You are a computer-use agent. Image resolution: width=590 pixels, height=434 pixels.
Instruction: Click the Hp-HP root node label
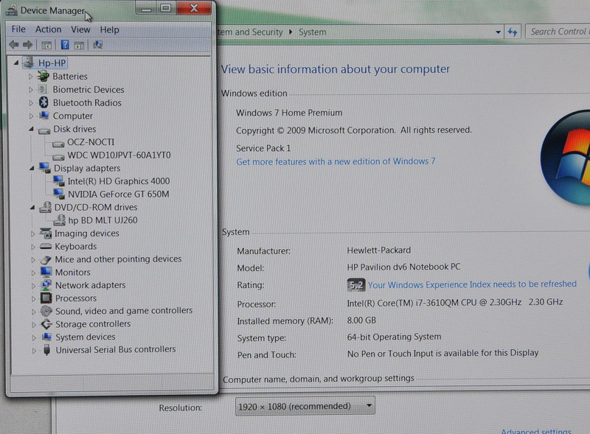click(52, 63)
